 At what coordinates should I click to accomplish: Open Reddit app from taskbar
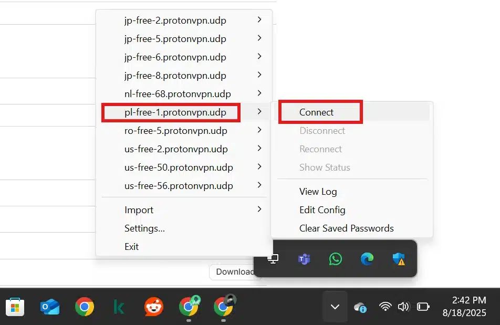click(154, 307)
